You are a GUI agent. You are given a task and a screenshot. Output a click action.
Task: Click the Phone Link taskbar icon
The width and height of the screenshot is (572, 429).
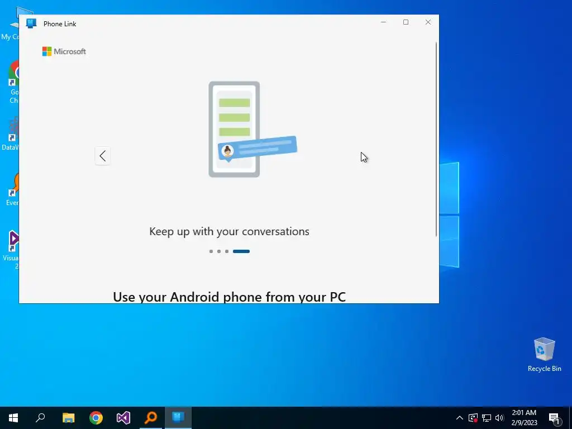(x=178, y=418)
